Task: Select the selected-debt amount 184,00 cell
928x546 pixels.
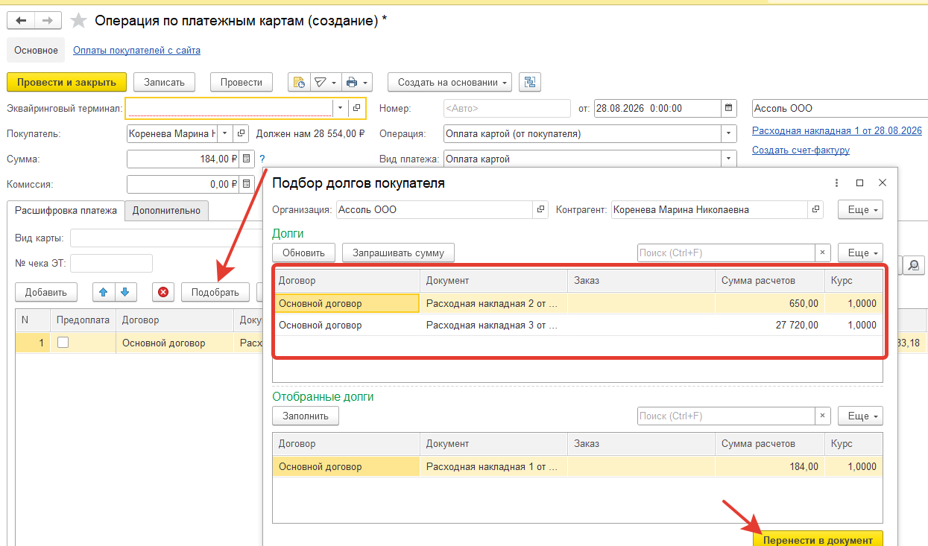Action: tap(769, 466)
